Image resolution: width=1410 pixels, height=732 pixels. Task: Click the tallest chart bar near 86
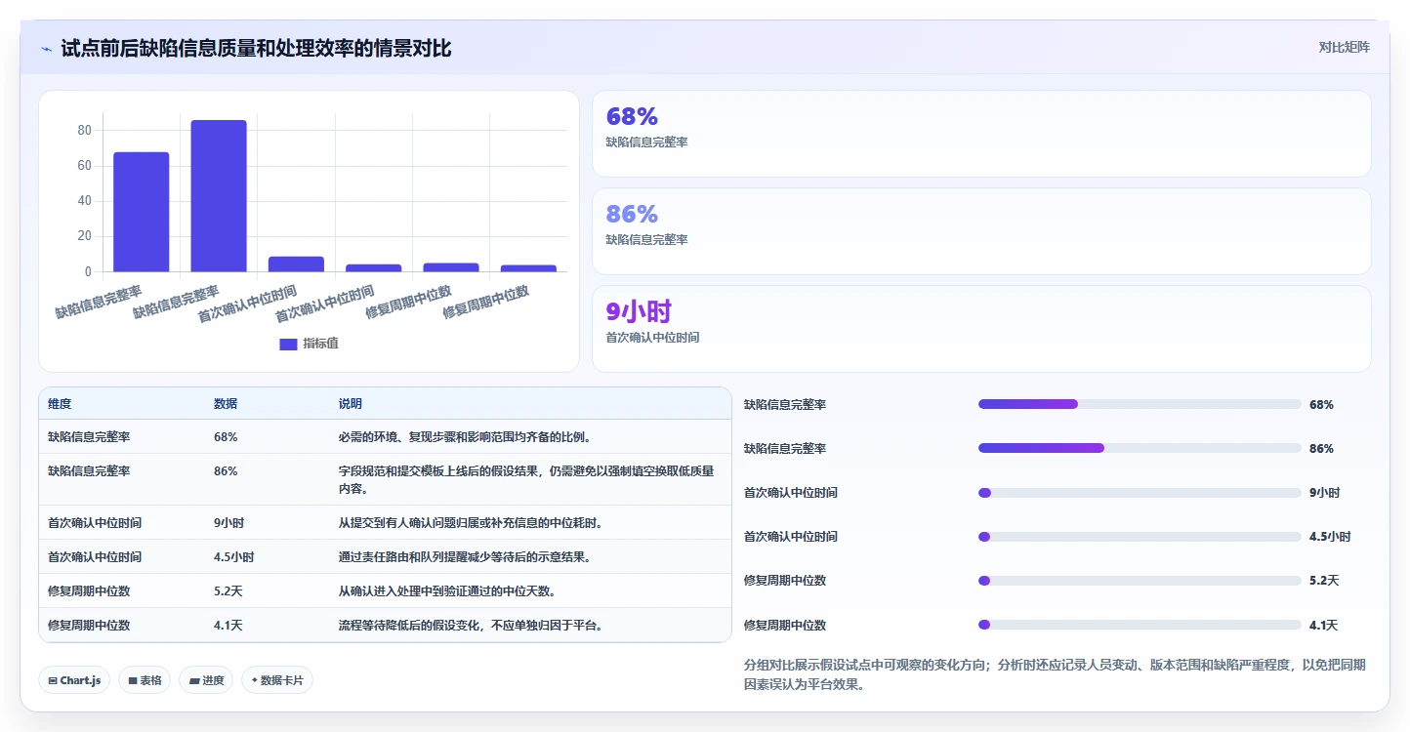pyautogui.click(x=219, y=195)
